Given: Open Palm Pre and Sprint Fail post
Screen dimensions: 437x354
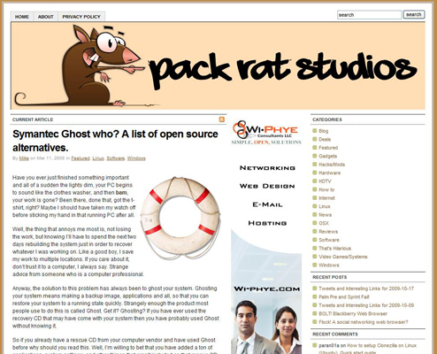Looking at the screenshot, I should (344, 296).
